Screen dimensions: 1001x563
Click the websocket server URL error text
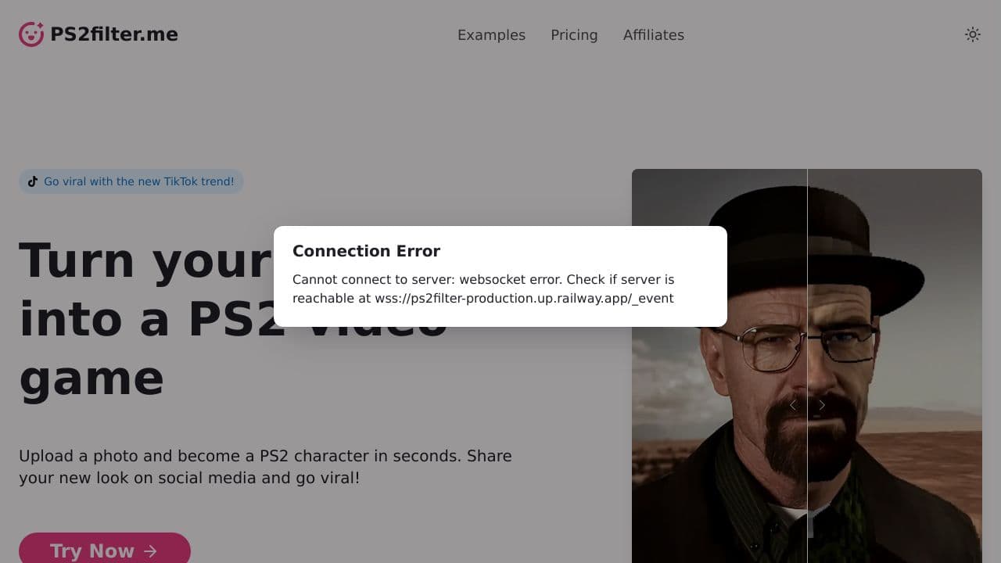[x=483, y=289]
